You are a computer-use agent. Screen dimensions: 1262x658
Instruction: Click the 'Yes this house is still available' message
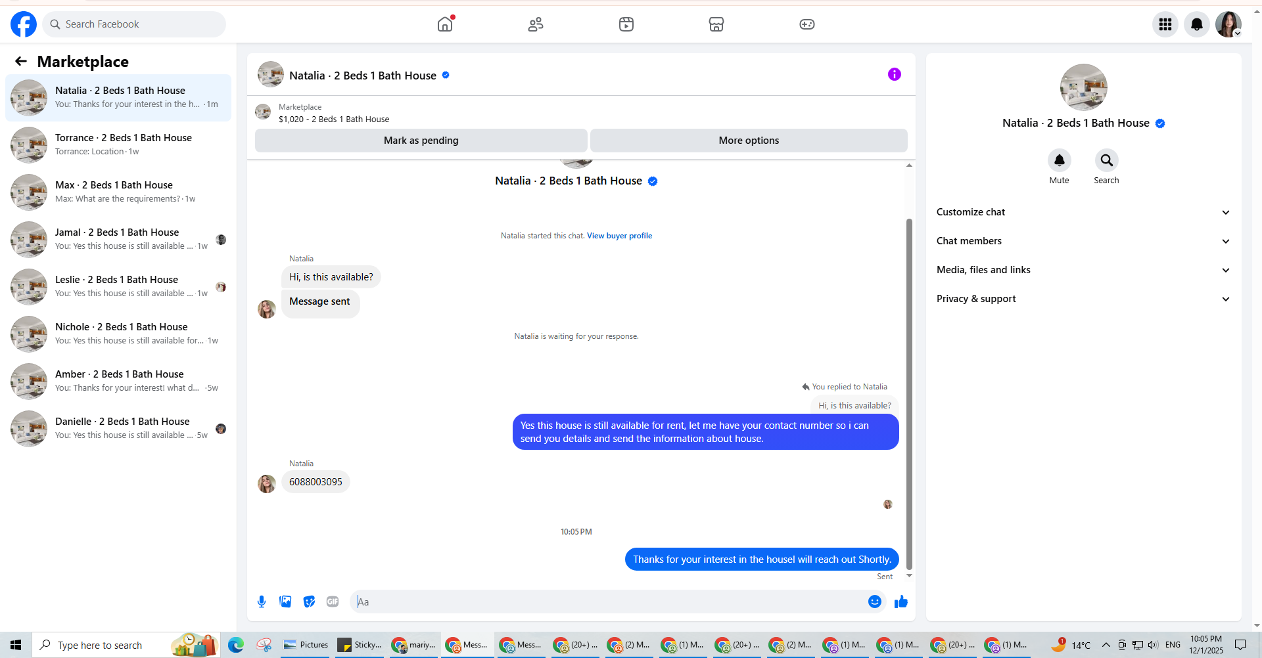tap(706, 432)
